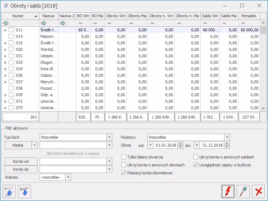
Task: Enable Tylko bilans otwarcia checkbox
Action: 124,157
